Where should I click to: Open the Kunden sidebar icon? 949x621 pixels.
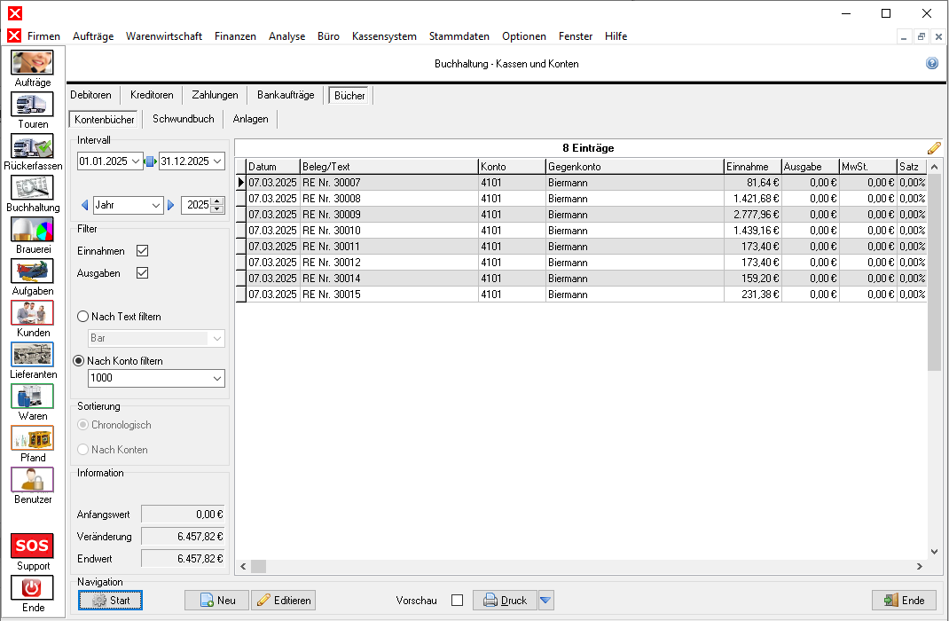tap(32, 313)
